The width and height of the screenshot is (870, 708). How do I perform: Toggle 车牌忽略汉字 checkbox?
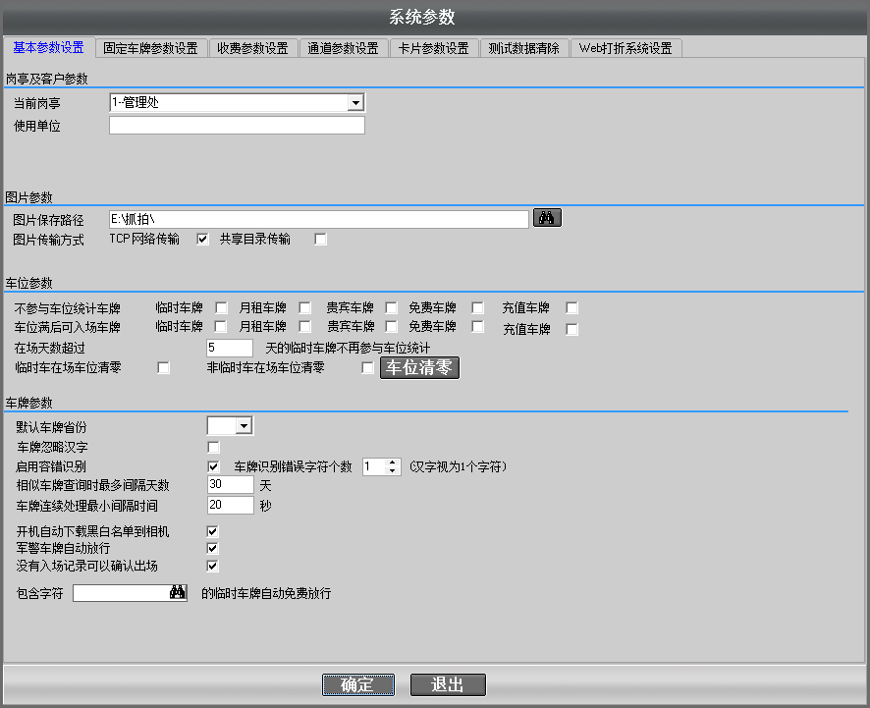(213, 448)
